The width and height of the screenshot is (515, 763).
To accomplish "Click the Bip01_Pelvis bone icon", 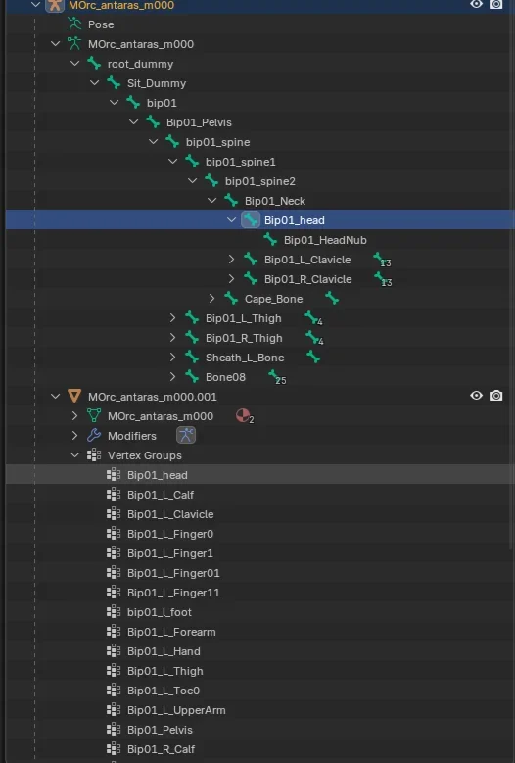I will click(153, 122).
